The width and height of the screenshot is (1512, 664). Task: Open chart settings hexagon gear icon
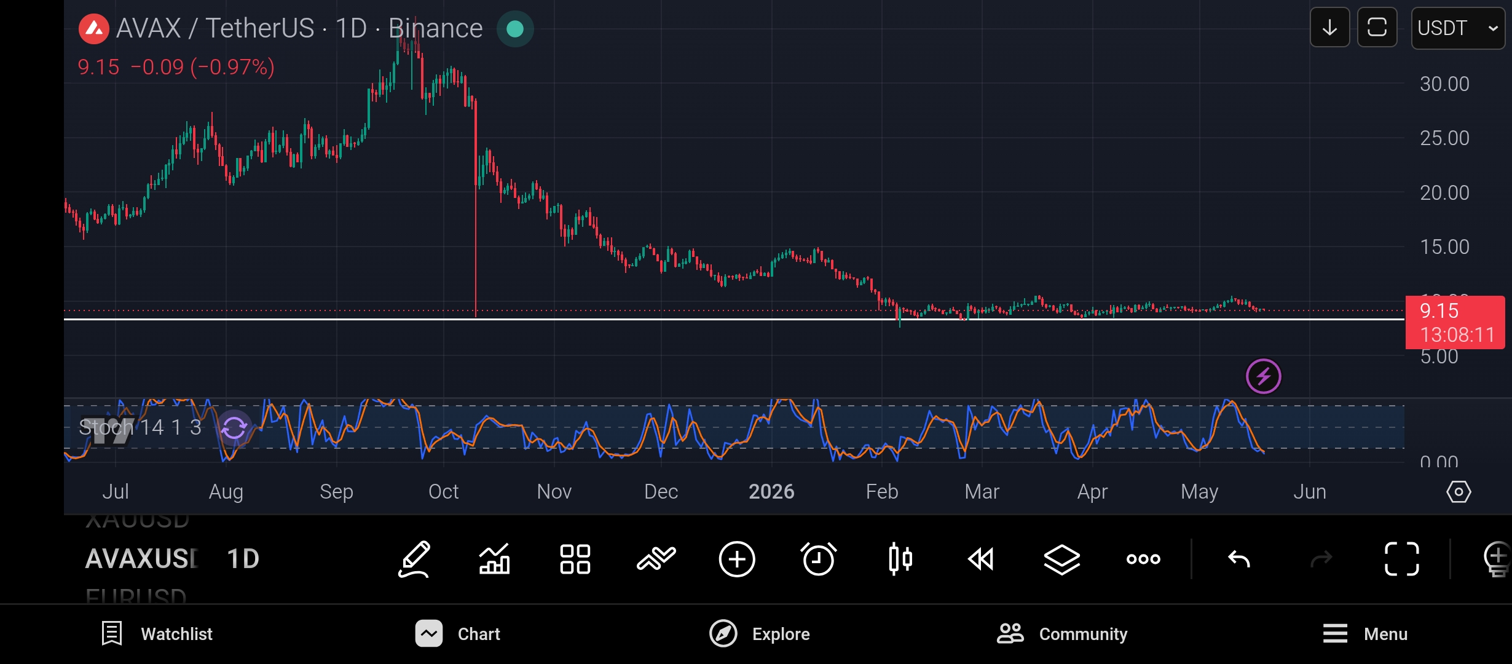pos(1459,492)
